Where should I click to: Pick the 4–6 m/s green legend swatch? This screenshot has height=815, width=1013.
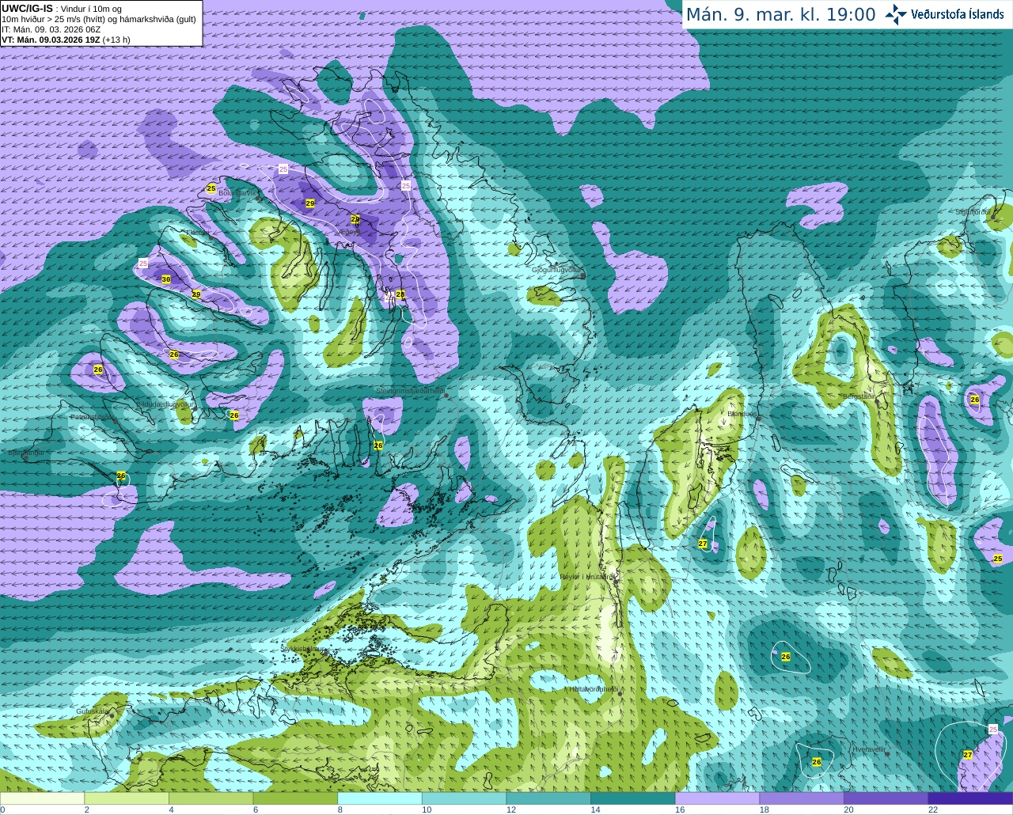coord(211,798)
